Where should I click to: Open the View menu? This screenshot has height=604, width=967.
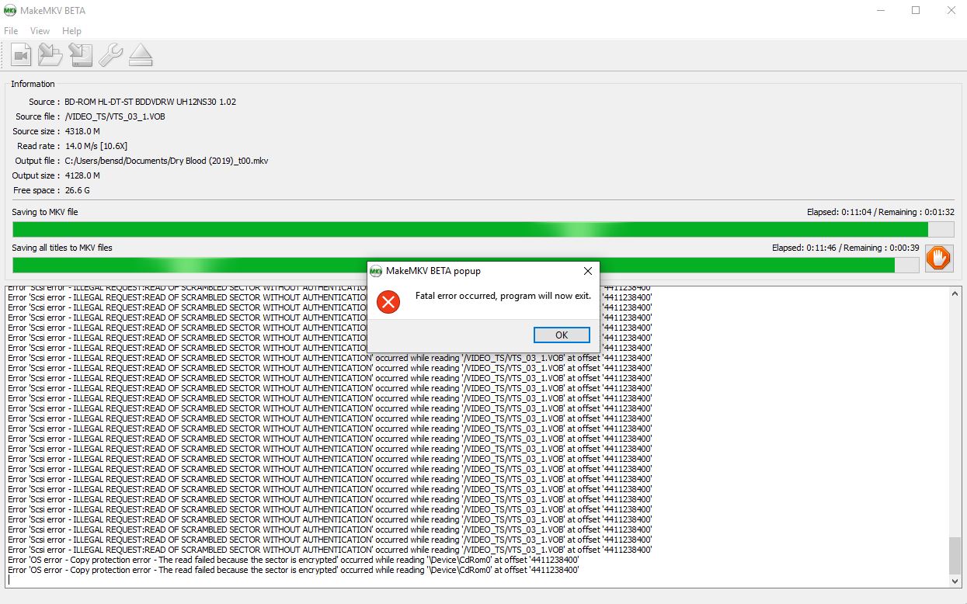40,31
